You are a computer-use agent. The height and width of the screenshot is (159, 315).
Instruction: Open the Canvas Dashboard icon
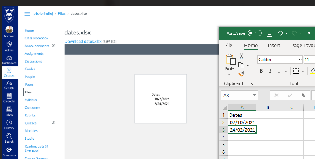[x=9, y=60]
